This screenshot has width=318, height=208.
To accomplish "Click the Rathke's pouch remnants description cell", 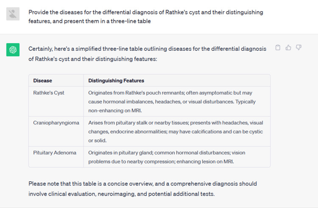I will [177, 102].
